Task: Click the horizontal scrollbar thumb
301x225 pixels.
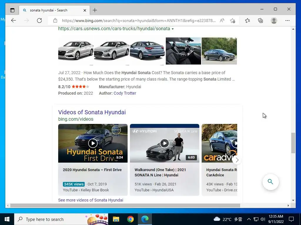Action: [125, 205]
